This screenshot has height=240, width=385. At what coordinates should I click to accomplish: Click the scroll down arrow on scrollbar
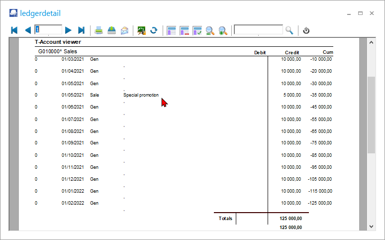pyautogui.click(x=371, y=227)
